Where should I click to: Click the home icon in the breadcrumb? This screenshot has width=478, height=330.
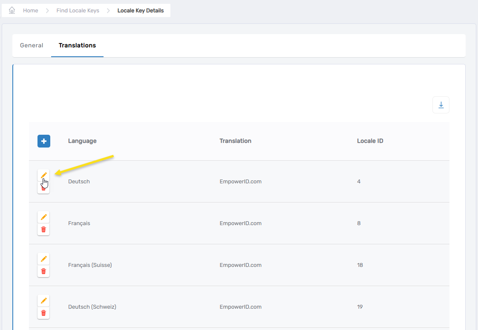(12, 10)
